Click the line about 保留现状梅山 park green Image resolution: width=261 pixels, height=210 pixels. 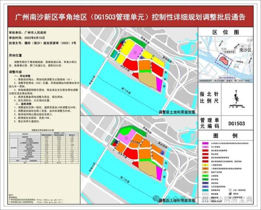coord(44,80)
